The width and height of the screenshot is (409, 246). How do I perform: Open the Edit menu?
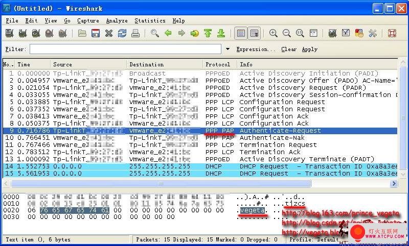point(31,20)
